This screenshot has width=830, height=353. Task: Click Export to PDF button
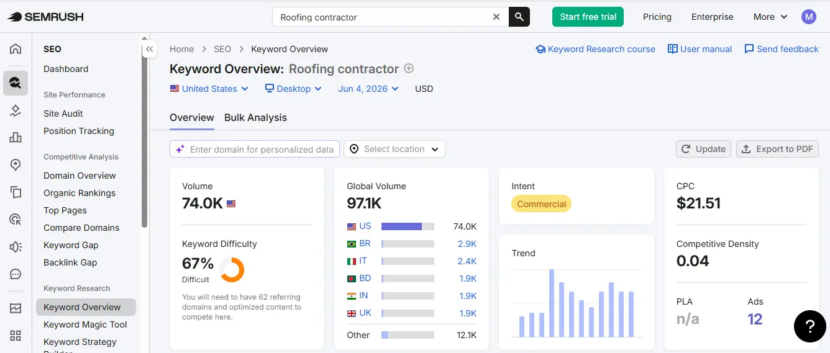778,149
